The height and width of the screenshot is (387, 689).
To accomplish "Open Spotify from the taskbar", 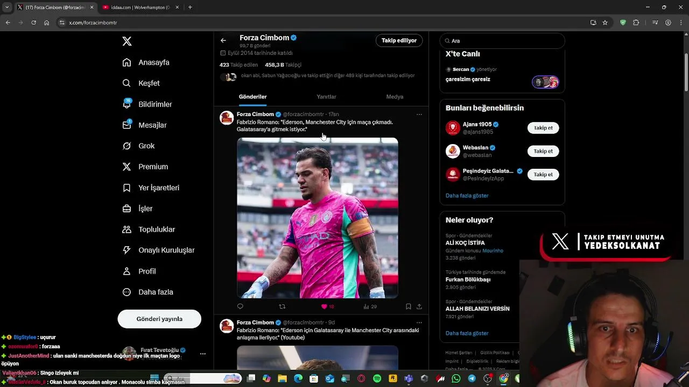I will pos(377,379).
